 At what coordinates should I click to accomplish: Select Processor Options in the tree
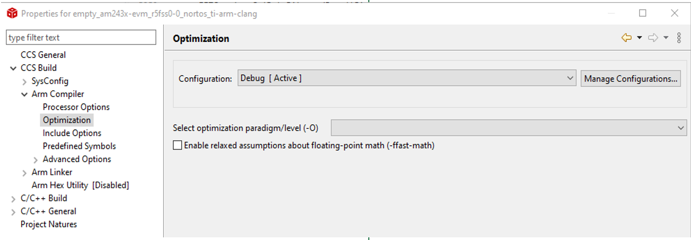(x=76, y=107)
